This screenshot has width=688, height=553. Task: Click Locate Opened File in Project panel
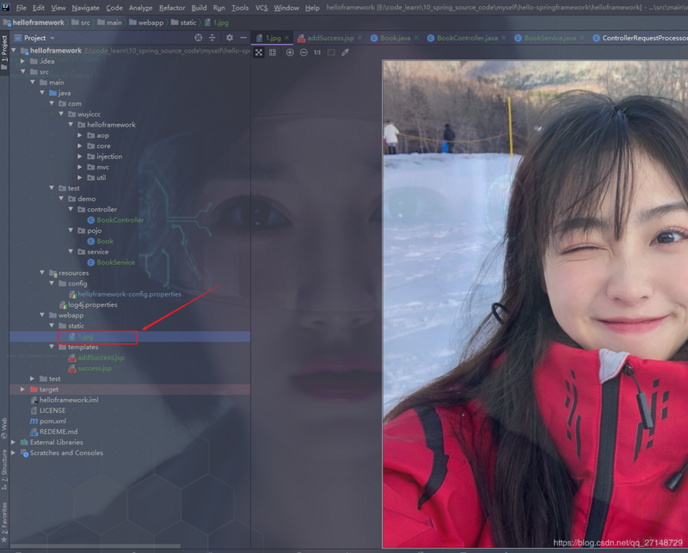[199, 38]
